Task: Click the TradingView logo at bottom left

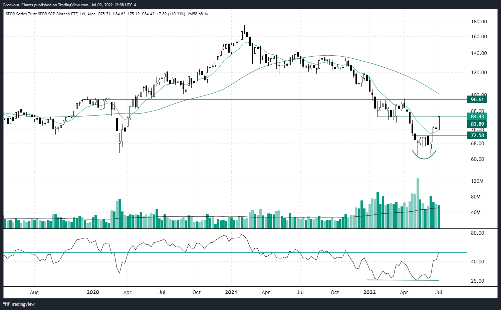Action: point(19,304)
